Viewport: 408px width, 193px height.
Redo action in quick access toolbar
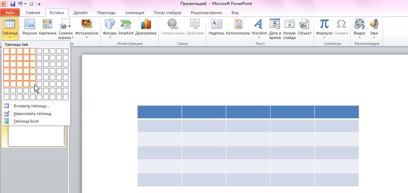(32, 4)
